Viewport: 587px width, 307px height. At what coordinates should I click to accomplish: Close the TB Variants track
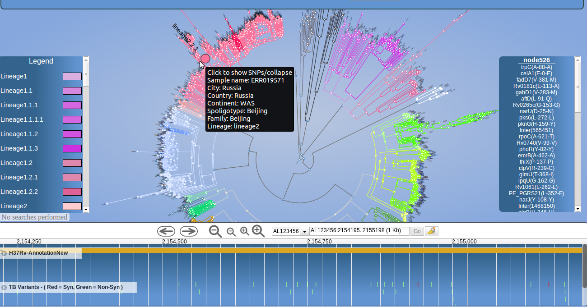4,287
